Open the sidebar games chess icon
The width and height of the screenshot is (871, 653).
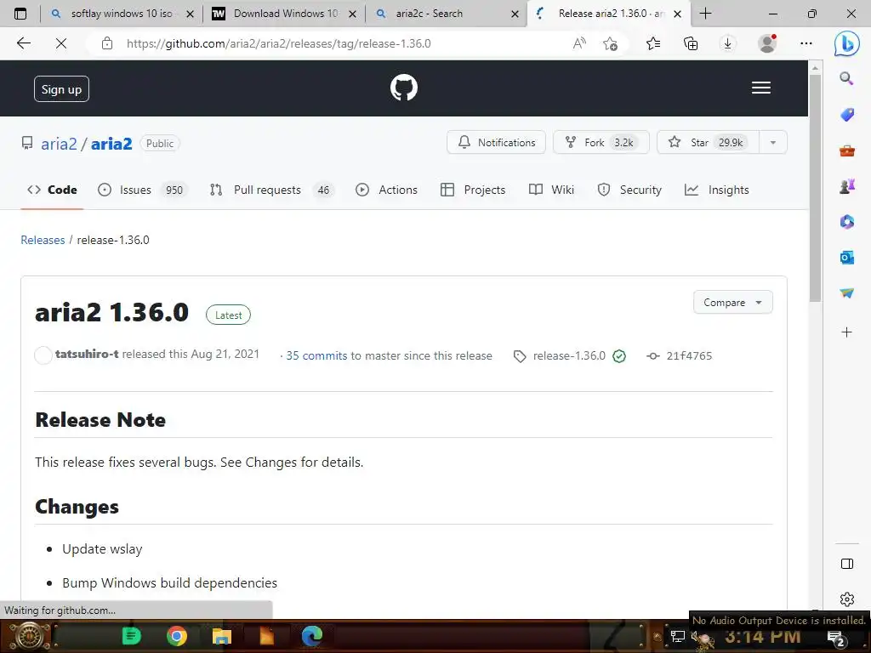[846, 186]
